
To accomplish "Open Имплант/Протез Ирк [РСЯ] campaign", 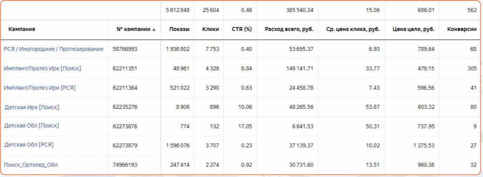I will 40,87.
